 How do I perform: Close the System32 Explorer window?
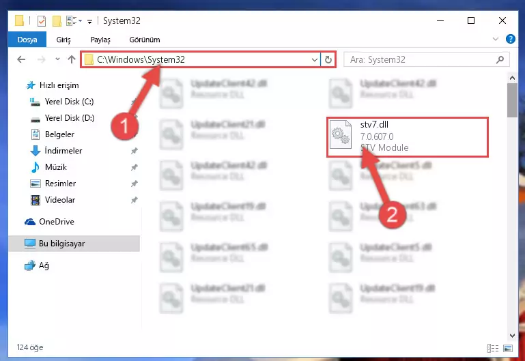[x=502, y=20]
